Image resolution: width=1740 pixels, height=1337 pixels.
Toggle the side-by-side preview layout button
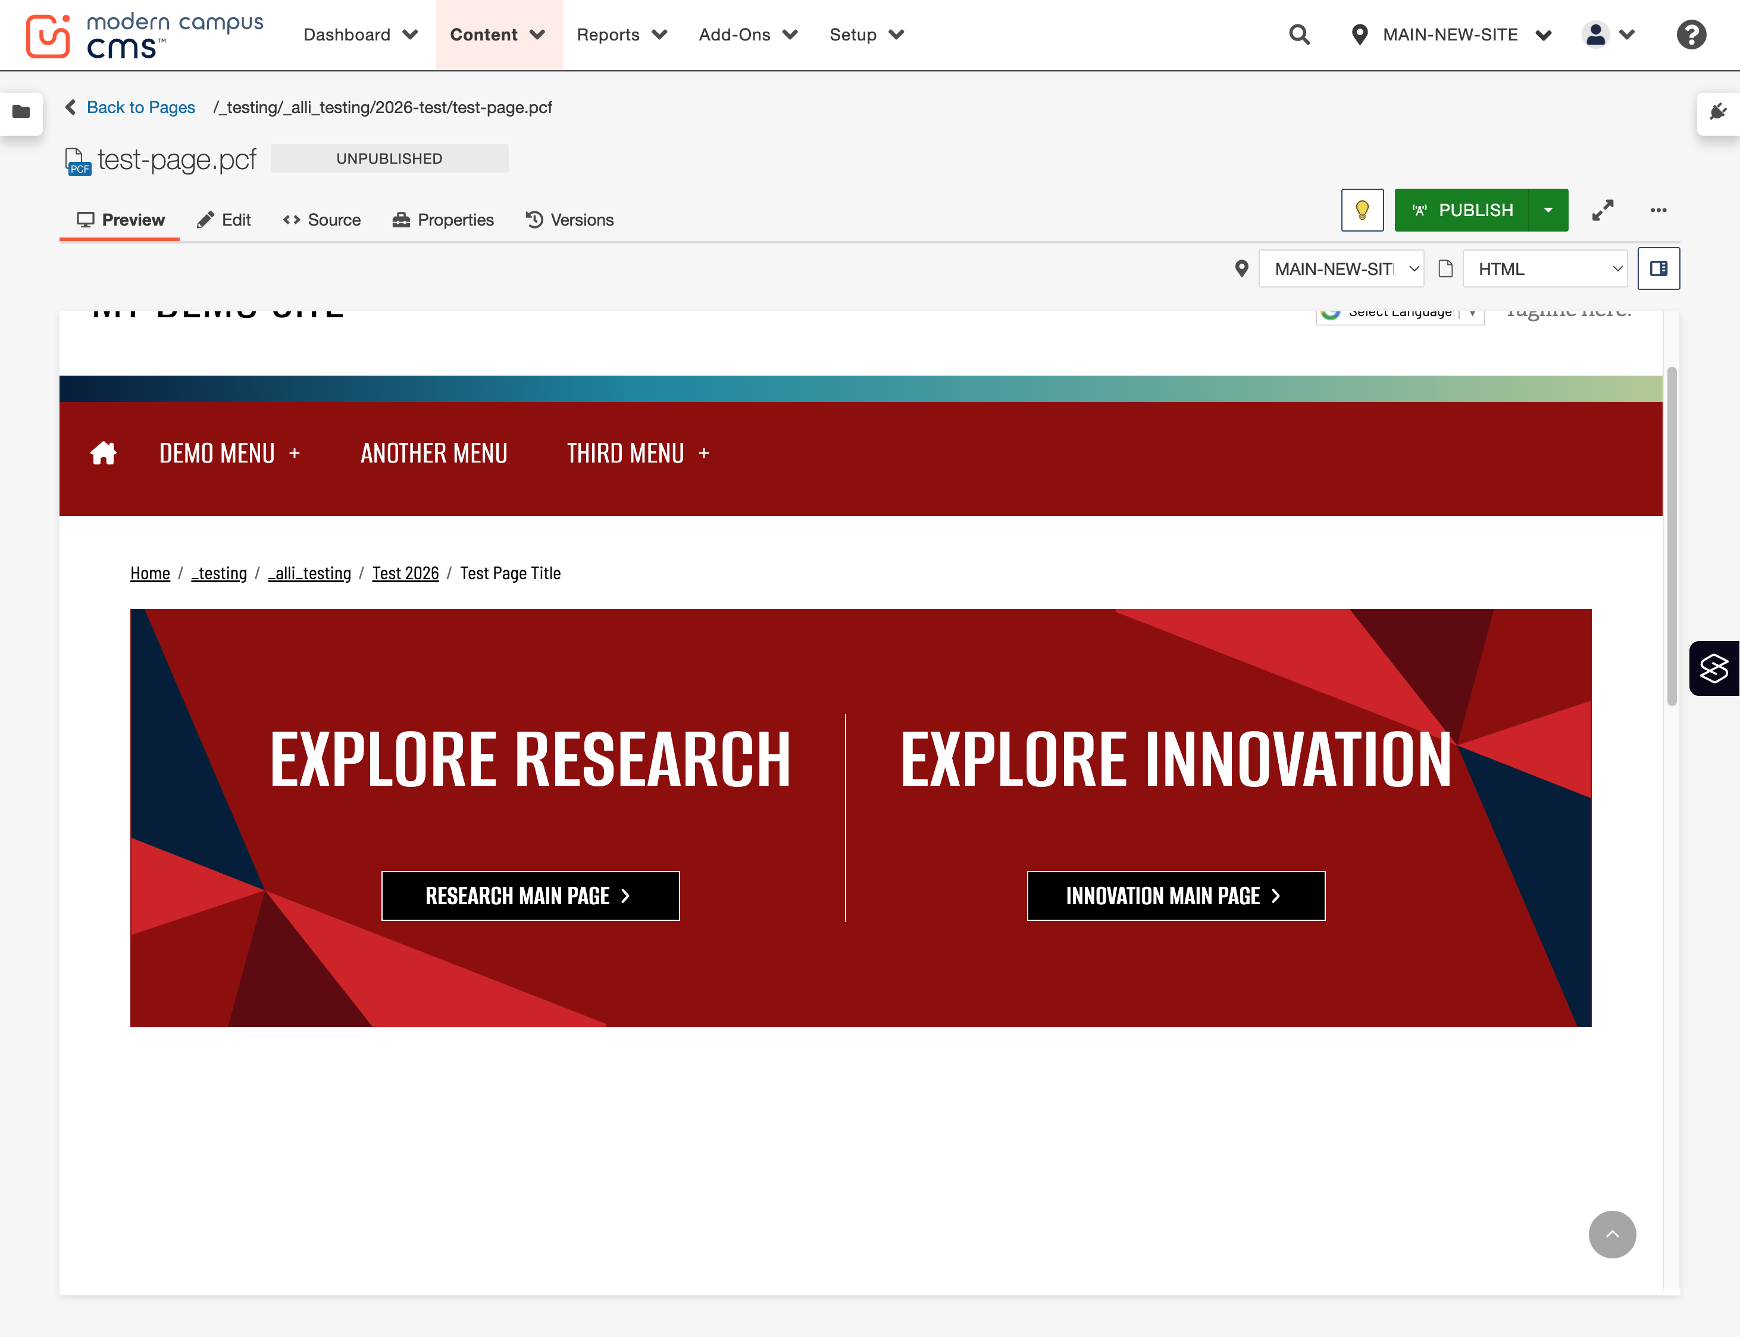click(x=1659, y=269)
